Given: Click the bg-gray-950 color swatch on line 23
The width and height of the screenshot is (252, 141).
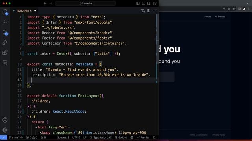Looking at the screenshot, I should (x=120, y=132).
